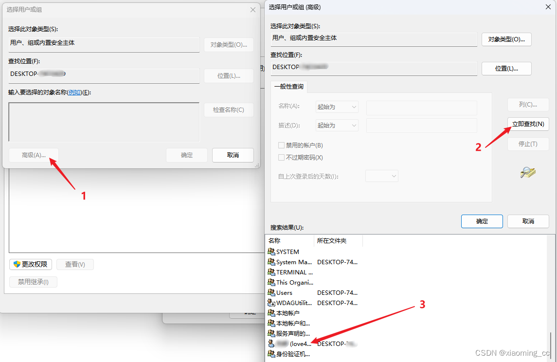This screenshot has width=557, height=362.
Task: Click 立即查找(N) button
Action: (528, 124)
